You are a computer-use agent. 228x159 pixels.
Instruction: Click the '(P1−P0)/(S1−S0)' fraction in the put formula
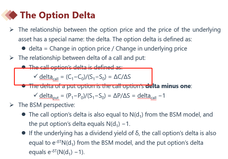click(83, 95)
